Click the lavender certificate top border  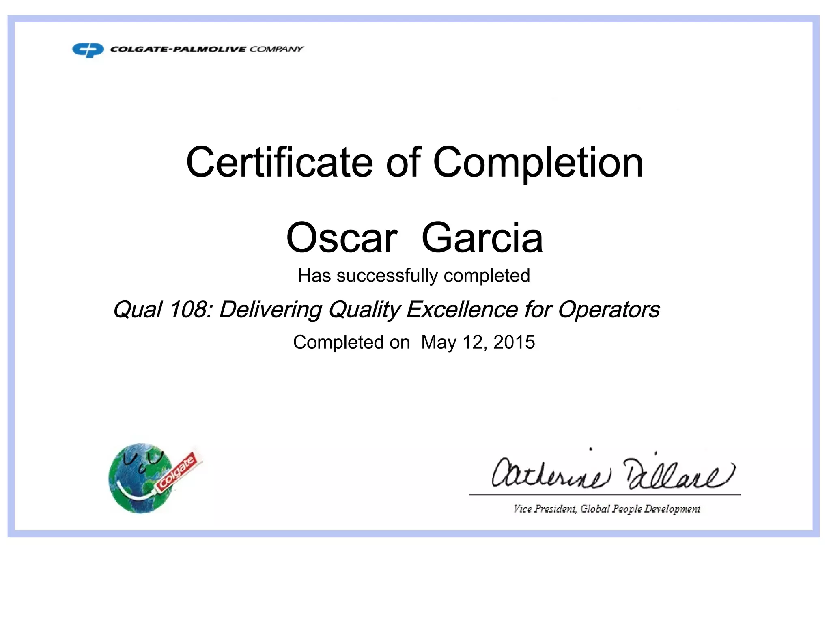(x=414, y=18)
